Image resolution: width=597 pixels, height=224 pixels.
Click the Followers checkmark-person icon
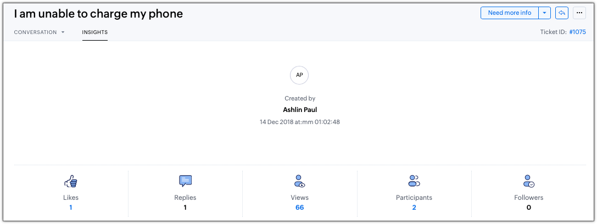coord(528,181)
